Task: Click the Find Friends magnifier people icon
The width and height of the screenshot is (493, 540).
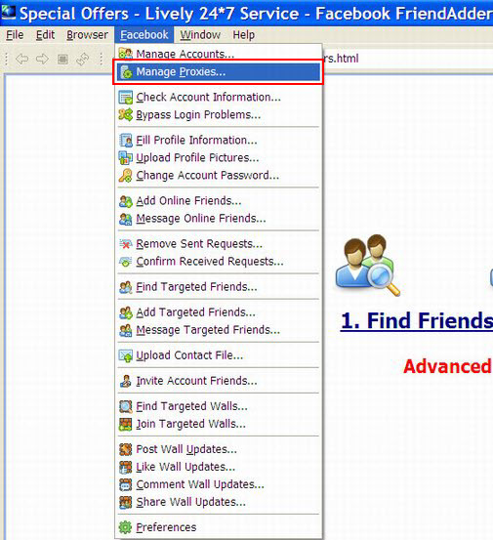Action: pos(367,266)
